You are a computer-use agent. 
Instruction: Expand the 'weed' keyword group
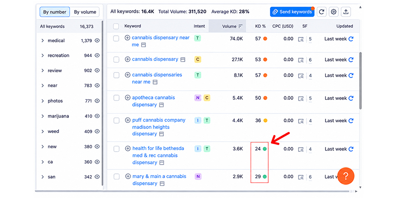(x=42, y=131)
